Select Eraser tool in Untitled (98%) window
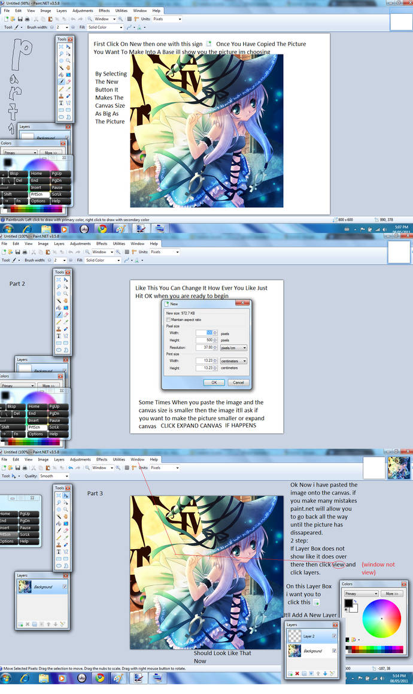The height and width of the screenshot is (694, 413). (68, 81)
